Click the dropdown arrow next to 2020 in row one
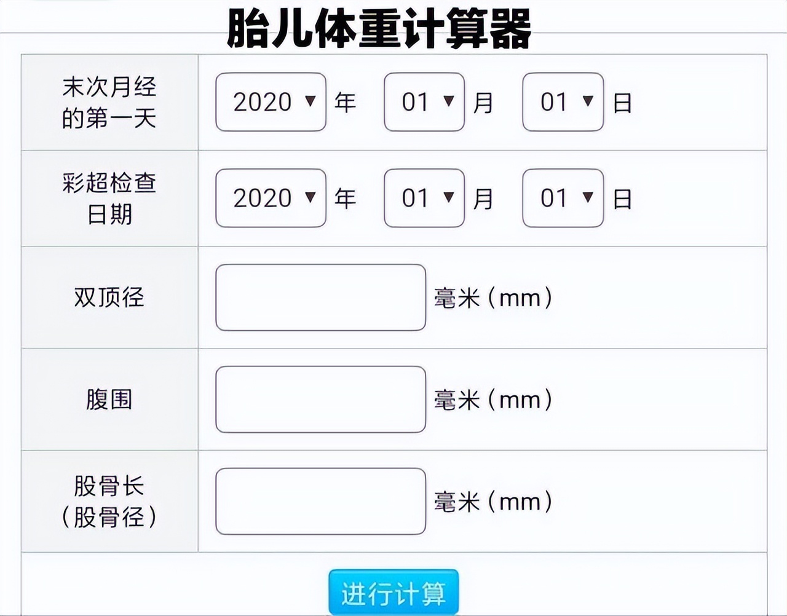The image size is (787, 616). pyautogui.click(x=311, y=102)
